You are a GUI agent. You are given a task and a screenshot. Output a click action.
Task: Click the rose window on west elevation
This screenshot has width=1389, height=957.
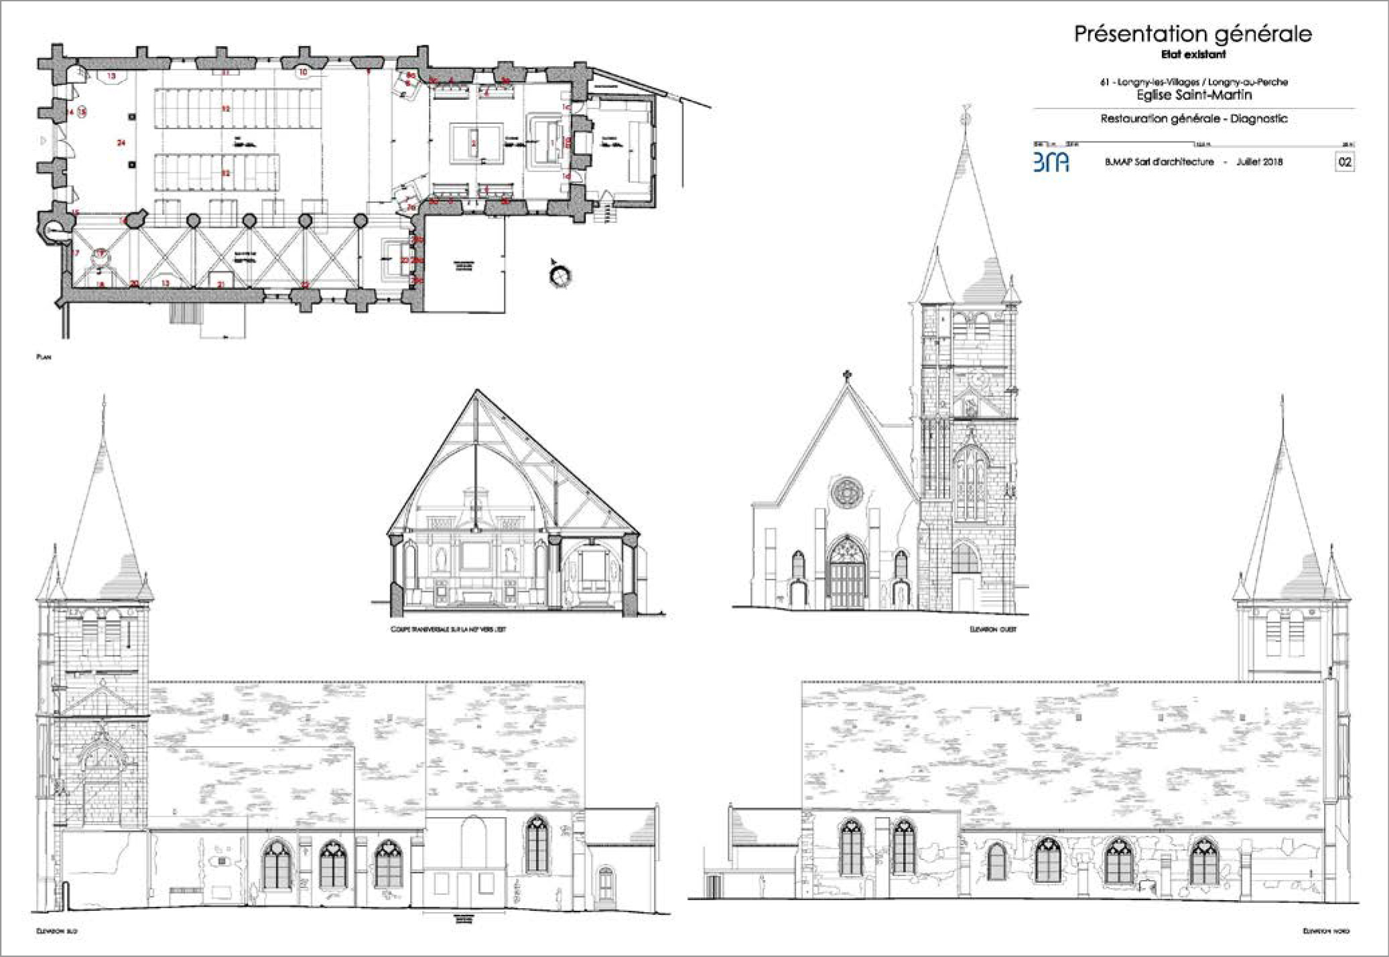point(847,493)
